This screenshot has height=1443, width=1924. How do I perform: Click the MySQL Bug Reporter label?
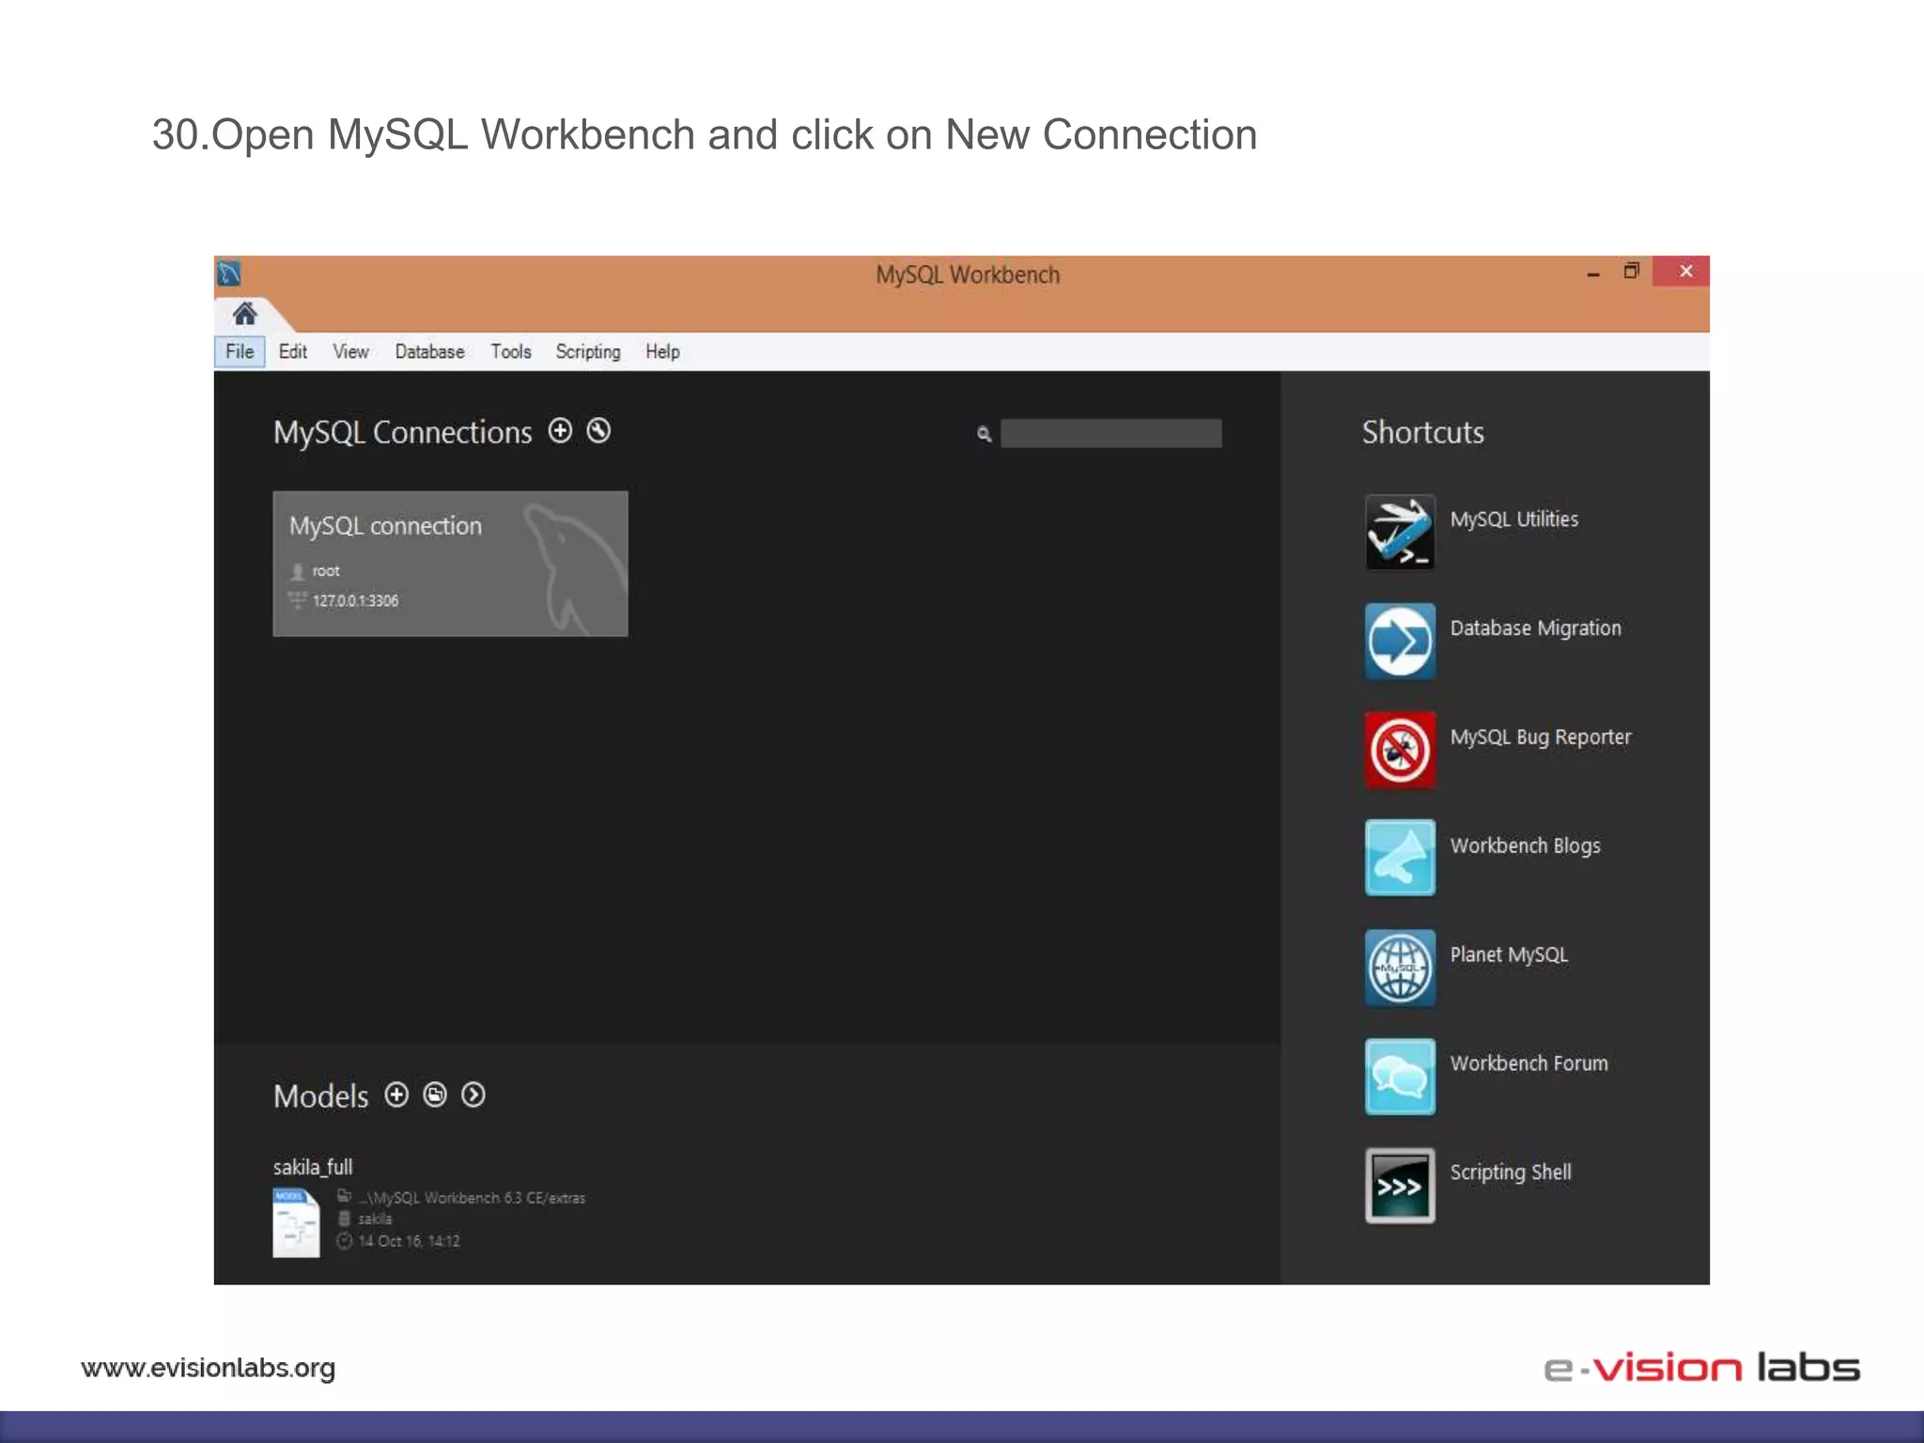coord(1541,737)
